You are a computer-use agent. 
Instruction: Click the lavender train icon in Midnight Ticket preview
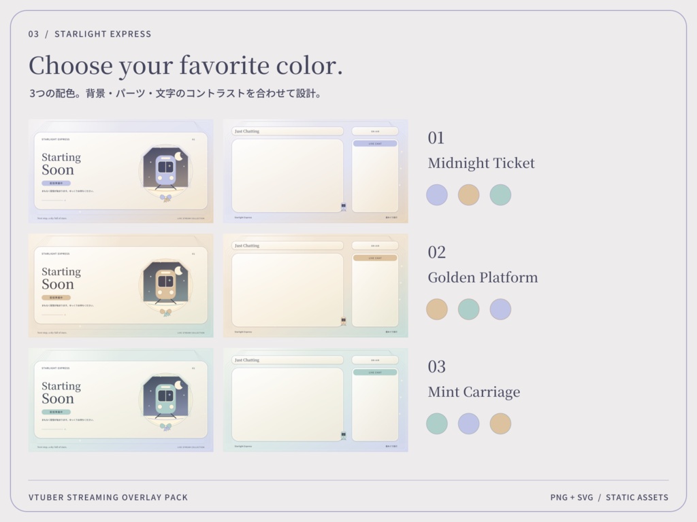[165, 169]
